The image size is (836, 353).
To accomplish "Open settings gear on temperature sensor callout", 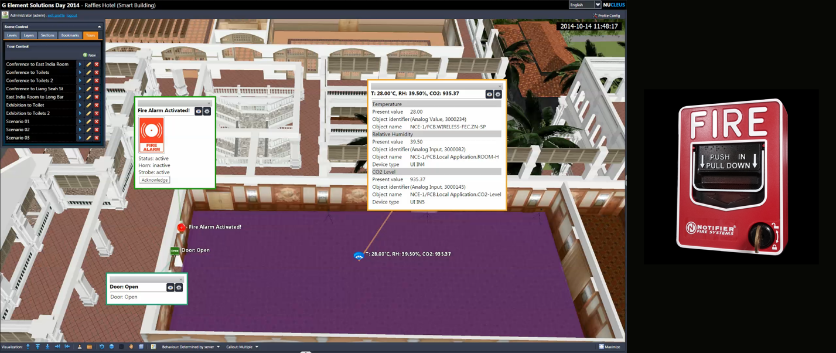I will click(498, 94).
